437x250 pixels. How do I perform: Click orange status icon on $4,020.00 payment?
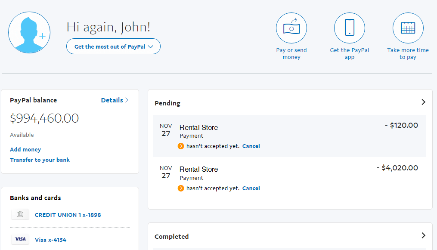click(181, 188)
